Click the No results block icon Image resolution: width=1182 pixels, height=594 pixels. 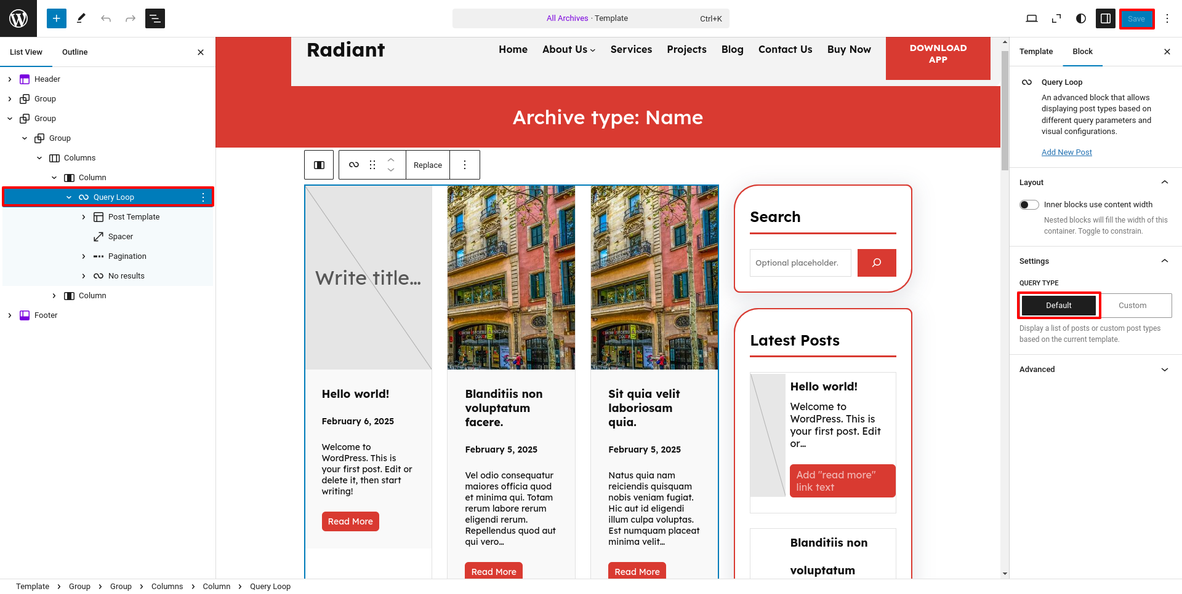coord(98,276)
